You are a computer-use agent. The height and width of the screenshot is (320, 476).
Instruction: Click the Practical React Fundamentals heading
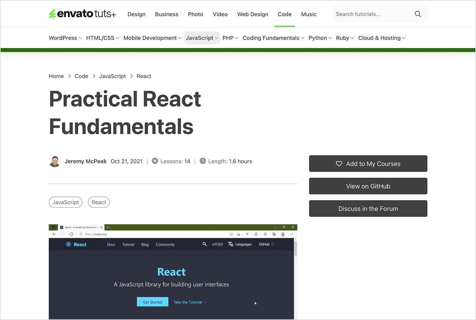tap(125, 113)
